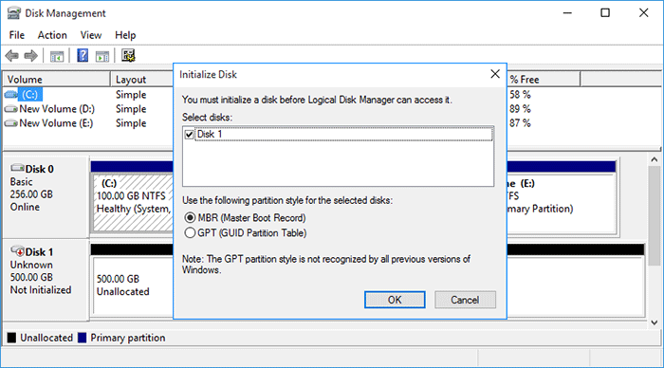Click the Volume column header
This screenshot has width=664, height=368.
[x=57, y=79]
